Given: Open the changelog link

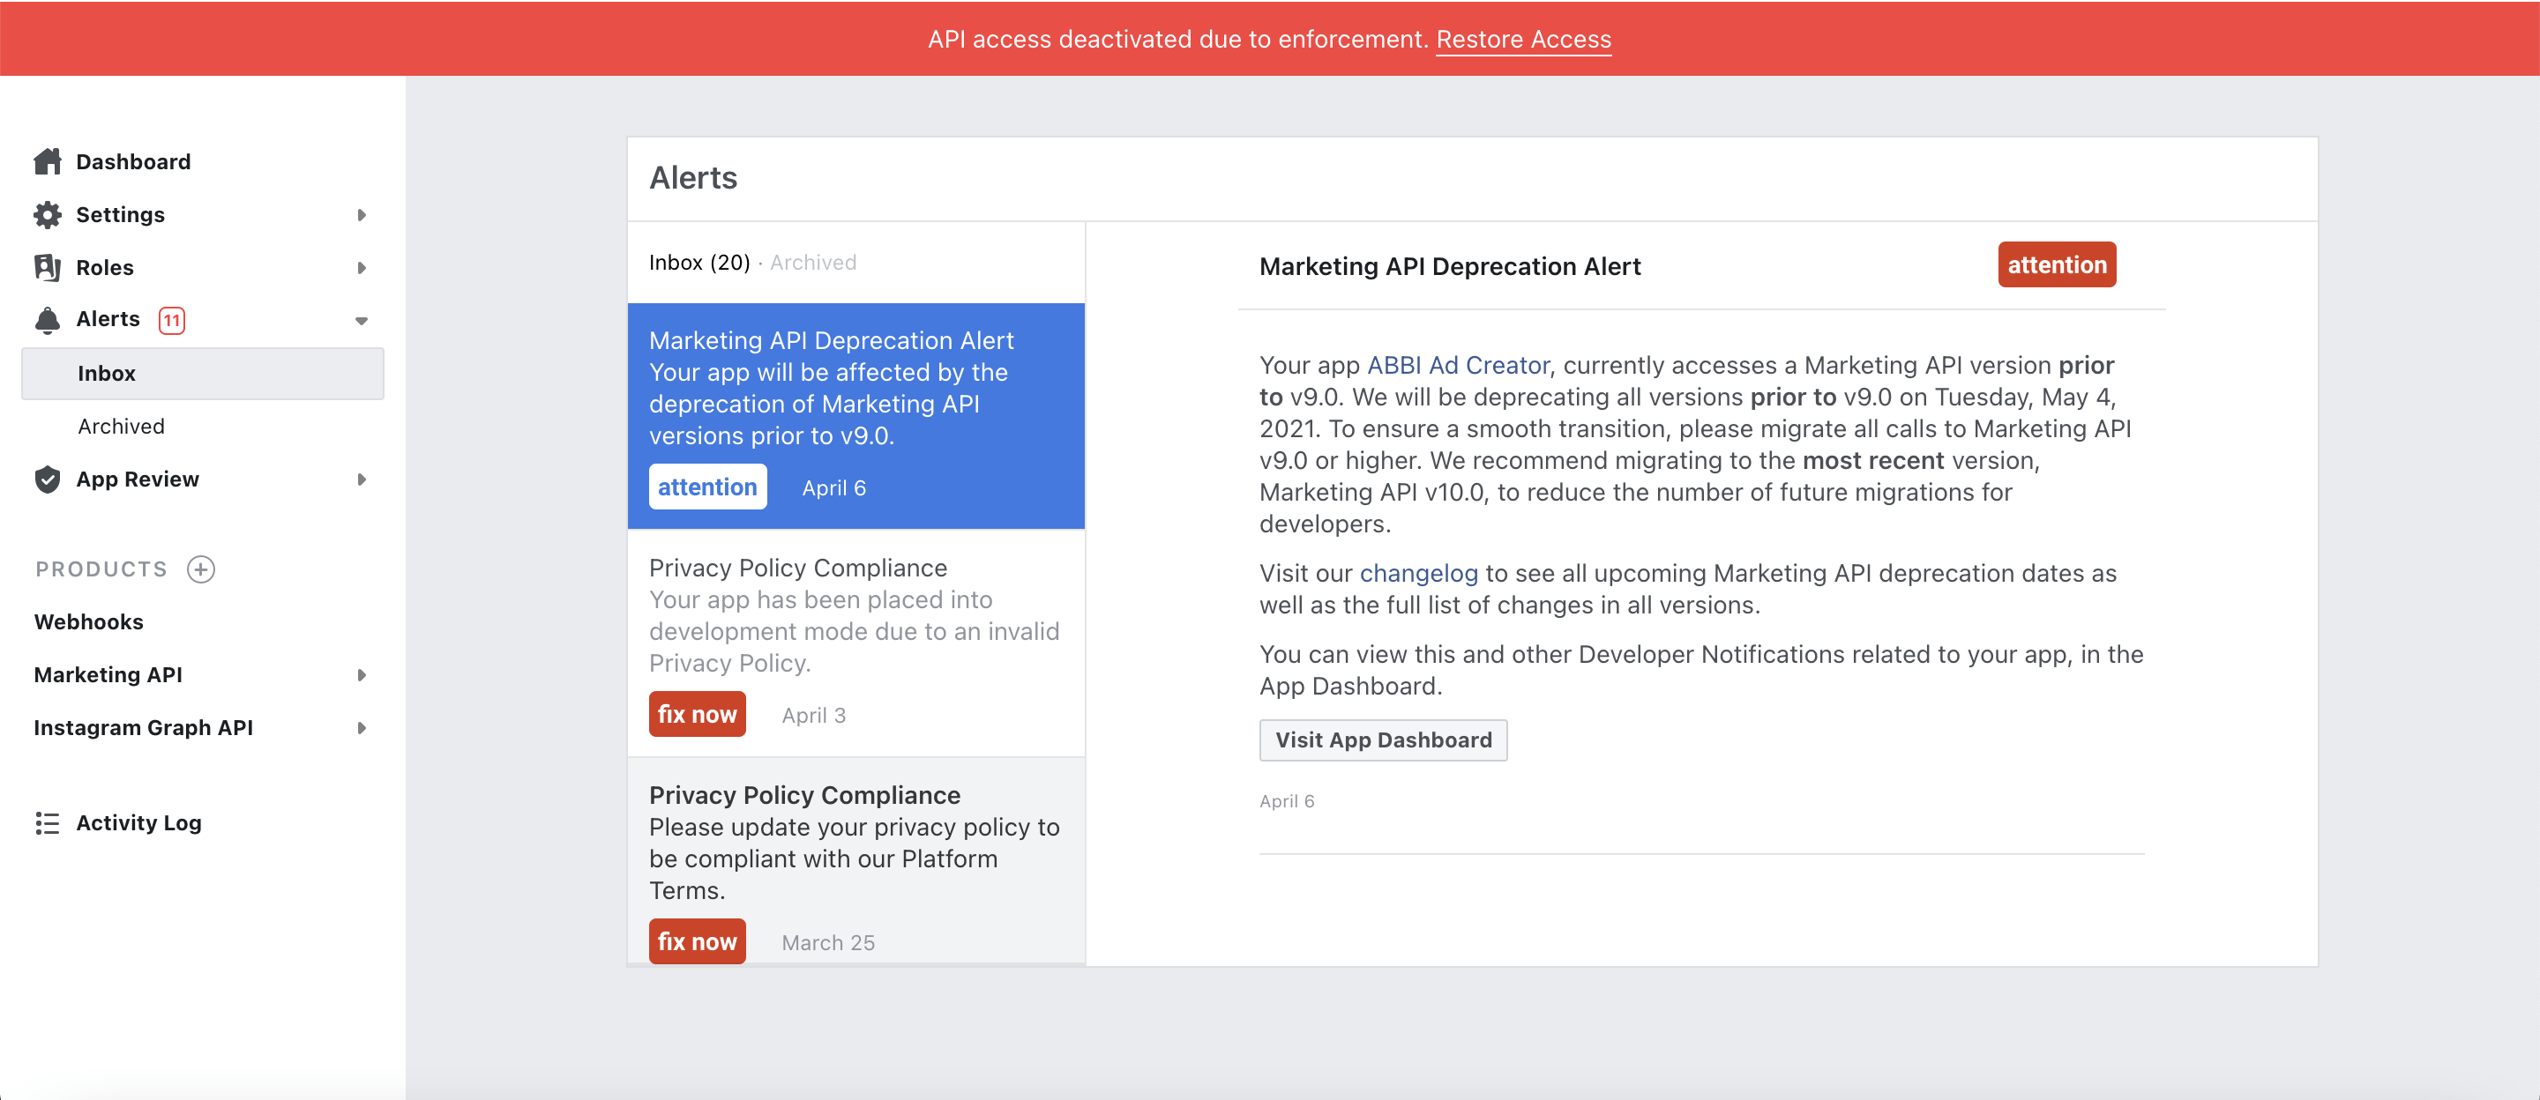Looking at the screenshot, I should point(1419,574).
